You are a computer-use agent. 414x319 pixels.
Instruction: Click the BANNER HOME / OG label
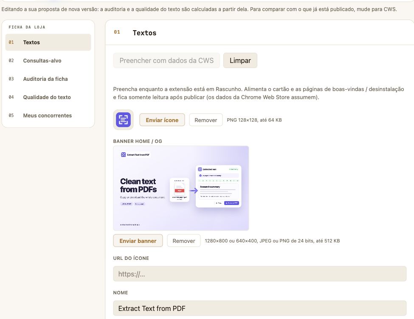pyautogui.click(x=138, y=141)
